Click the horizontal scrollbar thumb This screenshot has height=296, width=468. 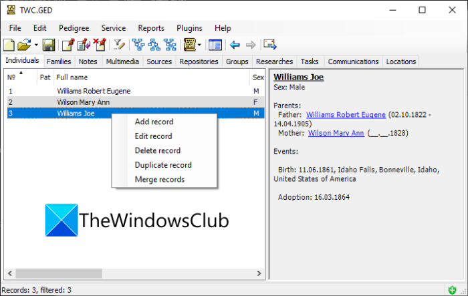(x=59, y=273)
